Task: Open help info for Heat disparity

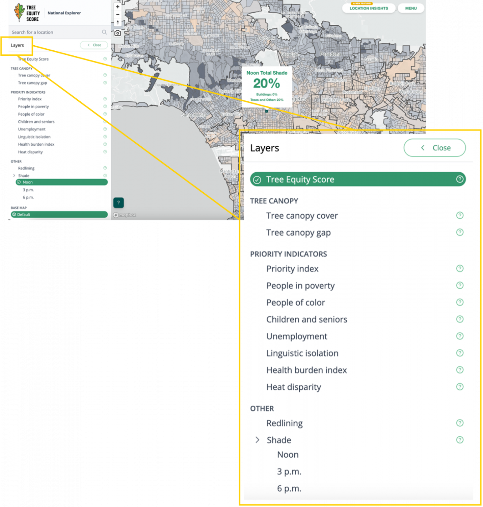Action: (460, 387)
